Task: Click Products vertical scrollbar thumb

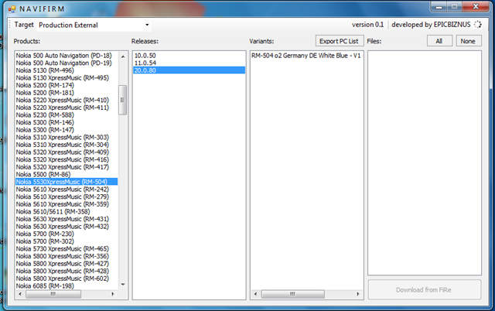Action: (123, 100)
